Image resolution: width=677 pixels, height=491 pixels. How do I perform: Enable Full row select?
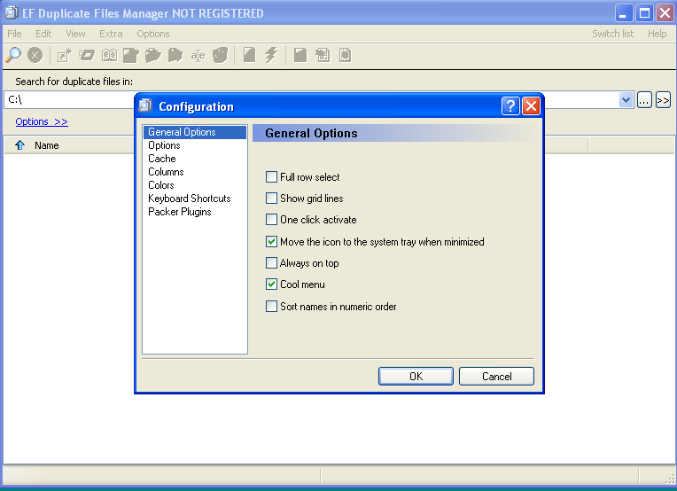pos(271,176)
